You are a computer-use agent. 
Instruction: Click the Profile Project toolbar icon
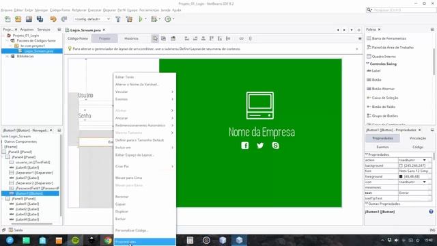click(168, 19)
